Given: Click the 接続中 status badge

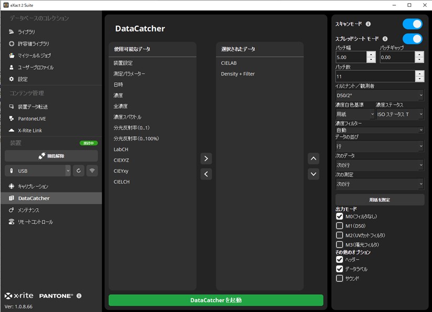Looking at the screenshot, I should click(x=88, y=143).
